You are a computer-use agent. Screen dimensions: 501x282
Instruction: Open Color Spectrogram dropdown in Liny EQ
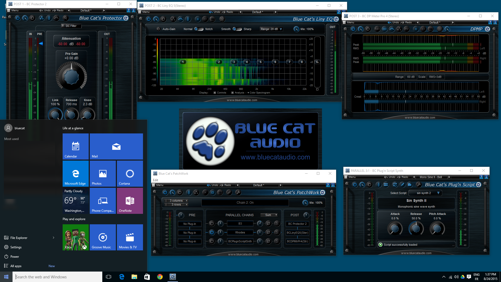tap(259, 93)
